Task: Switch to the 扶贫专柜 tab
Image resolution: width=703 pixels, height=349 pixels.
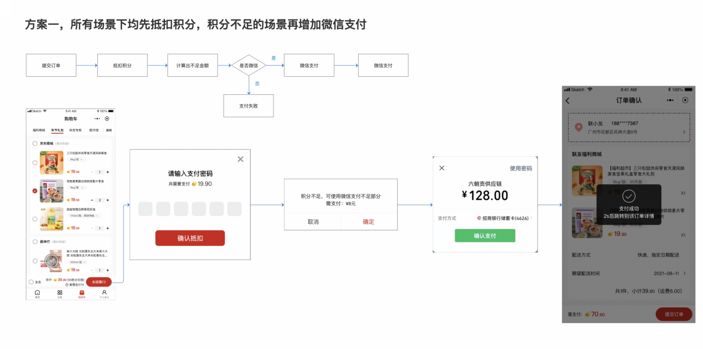Action: coord(75,130)
